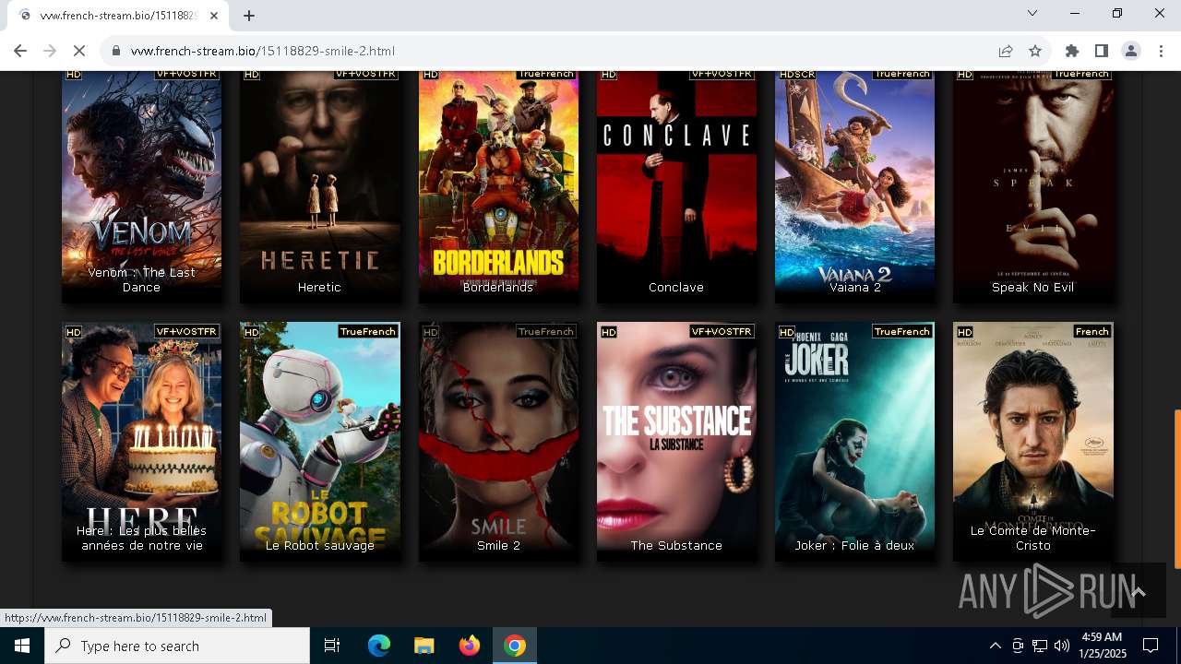Select the french-stream.bio browser tab
1181x664 pixels.
click(118, 15)
